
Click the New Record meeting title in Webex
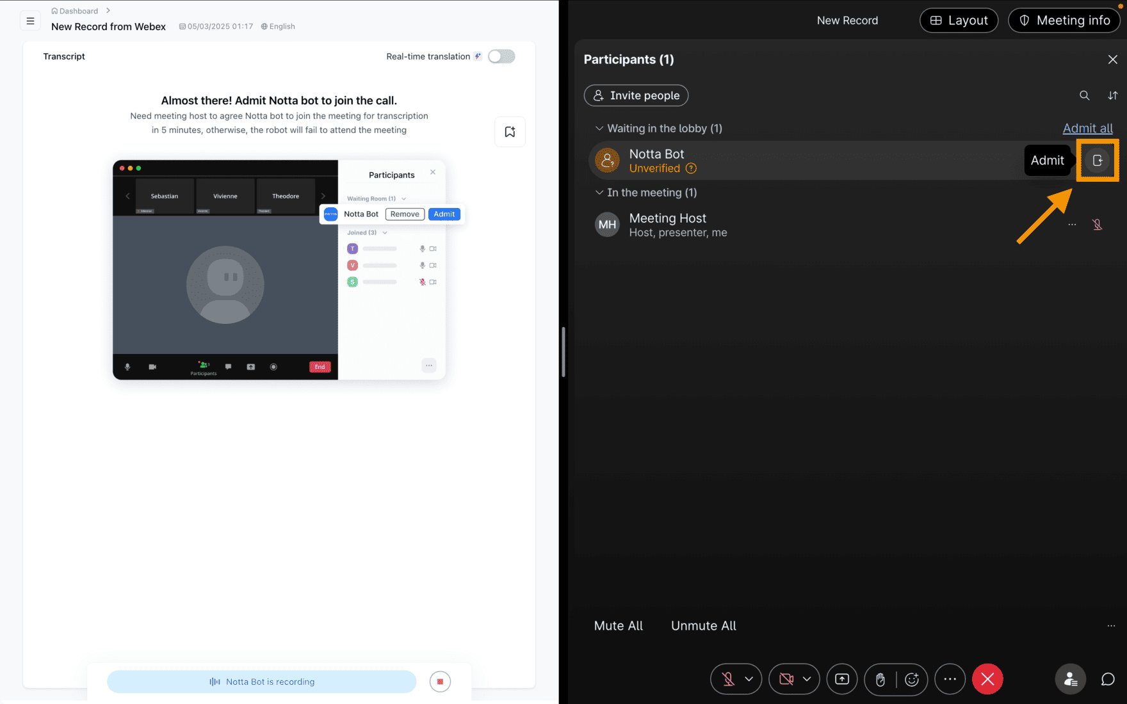847,20
